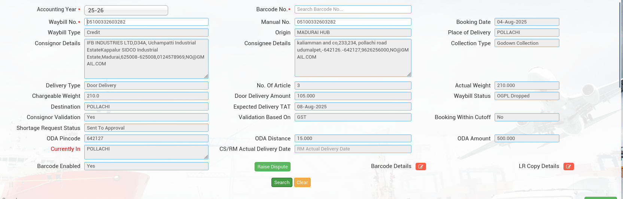Click the Barcode Details edit icon

pos(420,167)
